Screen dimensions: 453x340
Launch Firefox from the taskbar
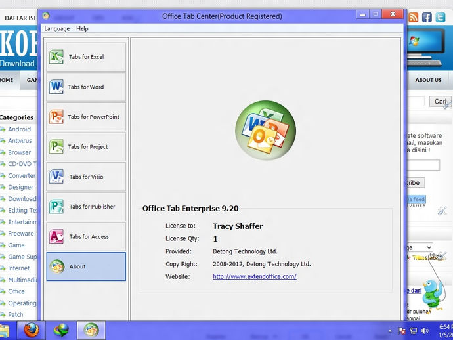32,330
